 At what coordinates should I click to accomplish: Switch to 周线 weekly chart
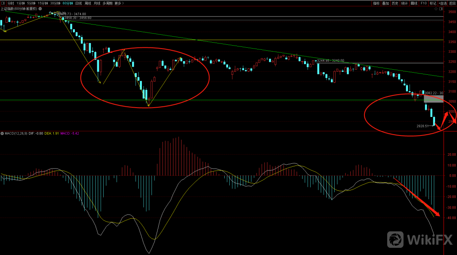[88, 3]
